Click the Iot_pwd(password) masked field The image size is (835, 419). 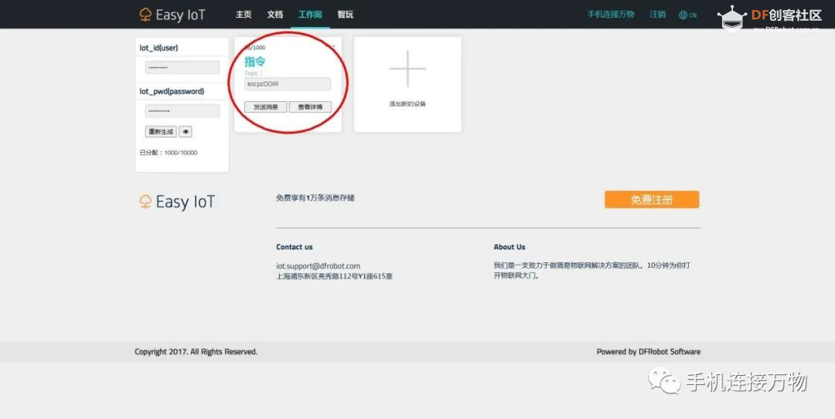[182, 110]
